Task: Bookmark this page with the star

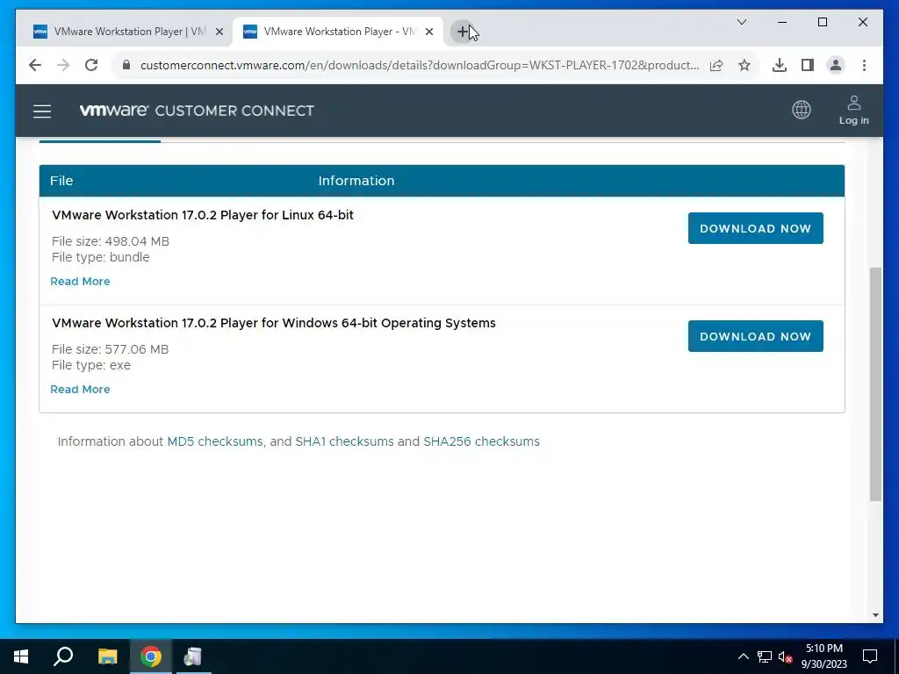Action: point(744,65)
